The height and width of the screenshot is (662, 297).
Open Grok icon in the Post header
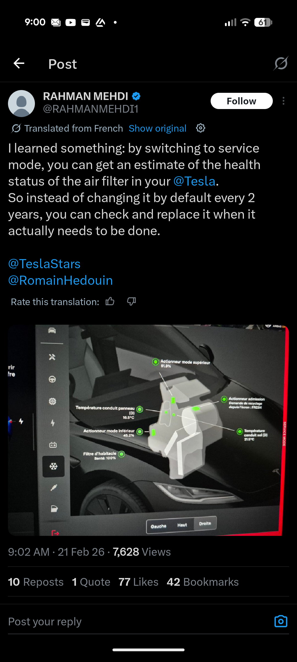(x=281, y=64)
